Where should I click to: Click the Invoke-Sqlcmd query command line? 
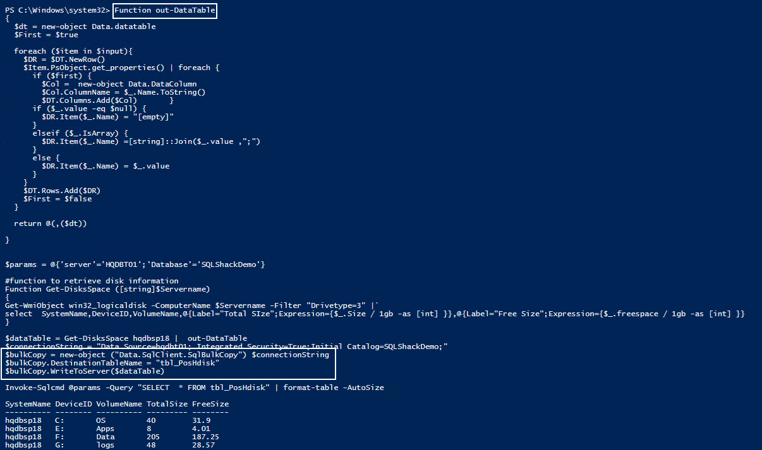pos(194,388)
